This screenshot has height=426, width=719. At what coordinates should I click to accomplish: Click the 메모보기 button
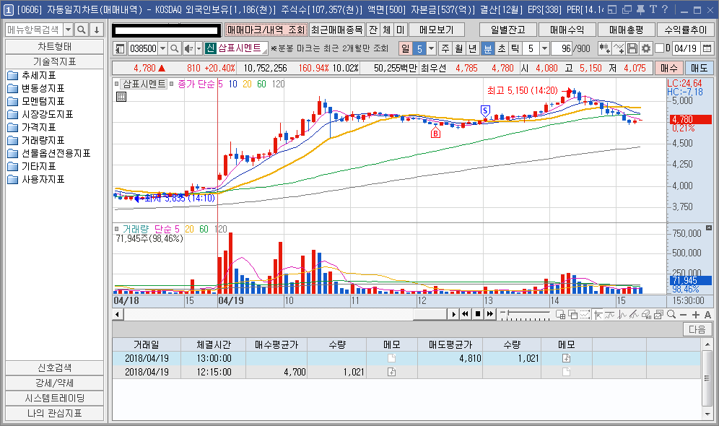tap(437, 30)
